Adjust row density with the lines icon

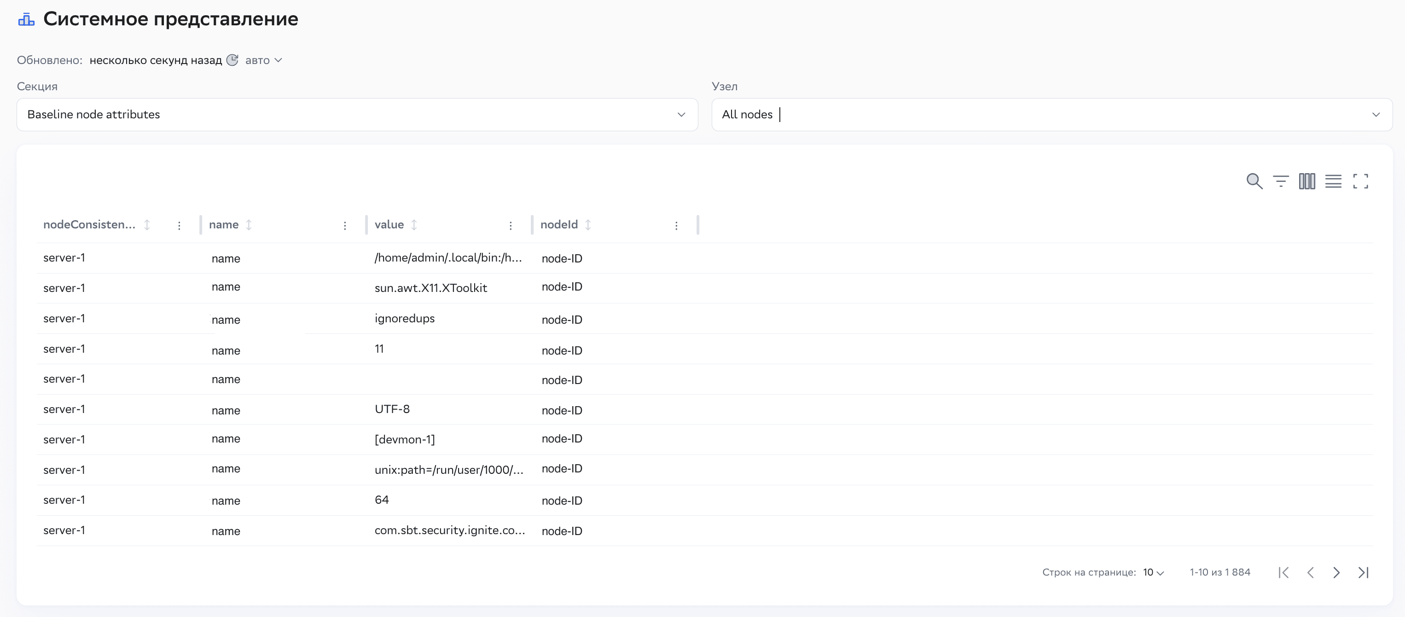tap(1334, 181)
